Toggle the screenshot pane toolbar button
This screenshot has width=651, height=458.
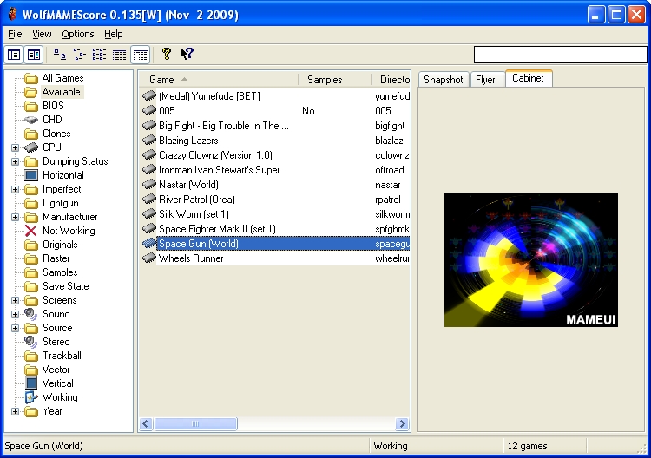[x=33, y=55]
